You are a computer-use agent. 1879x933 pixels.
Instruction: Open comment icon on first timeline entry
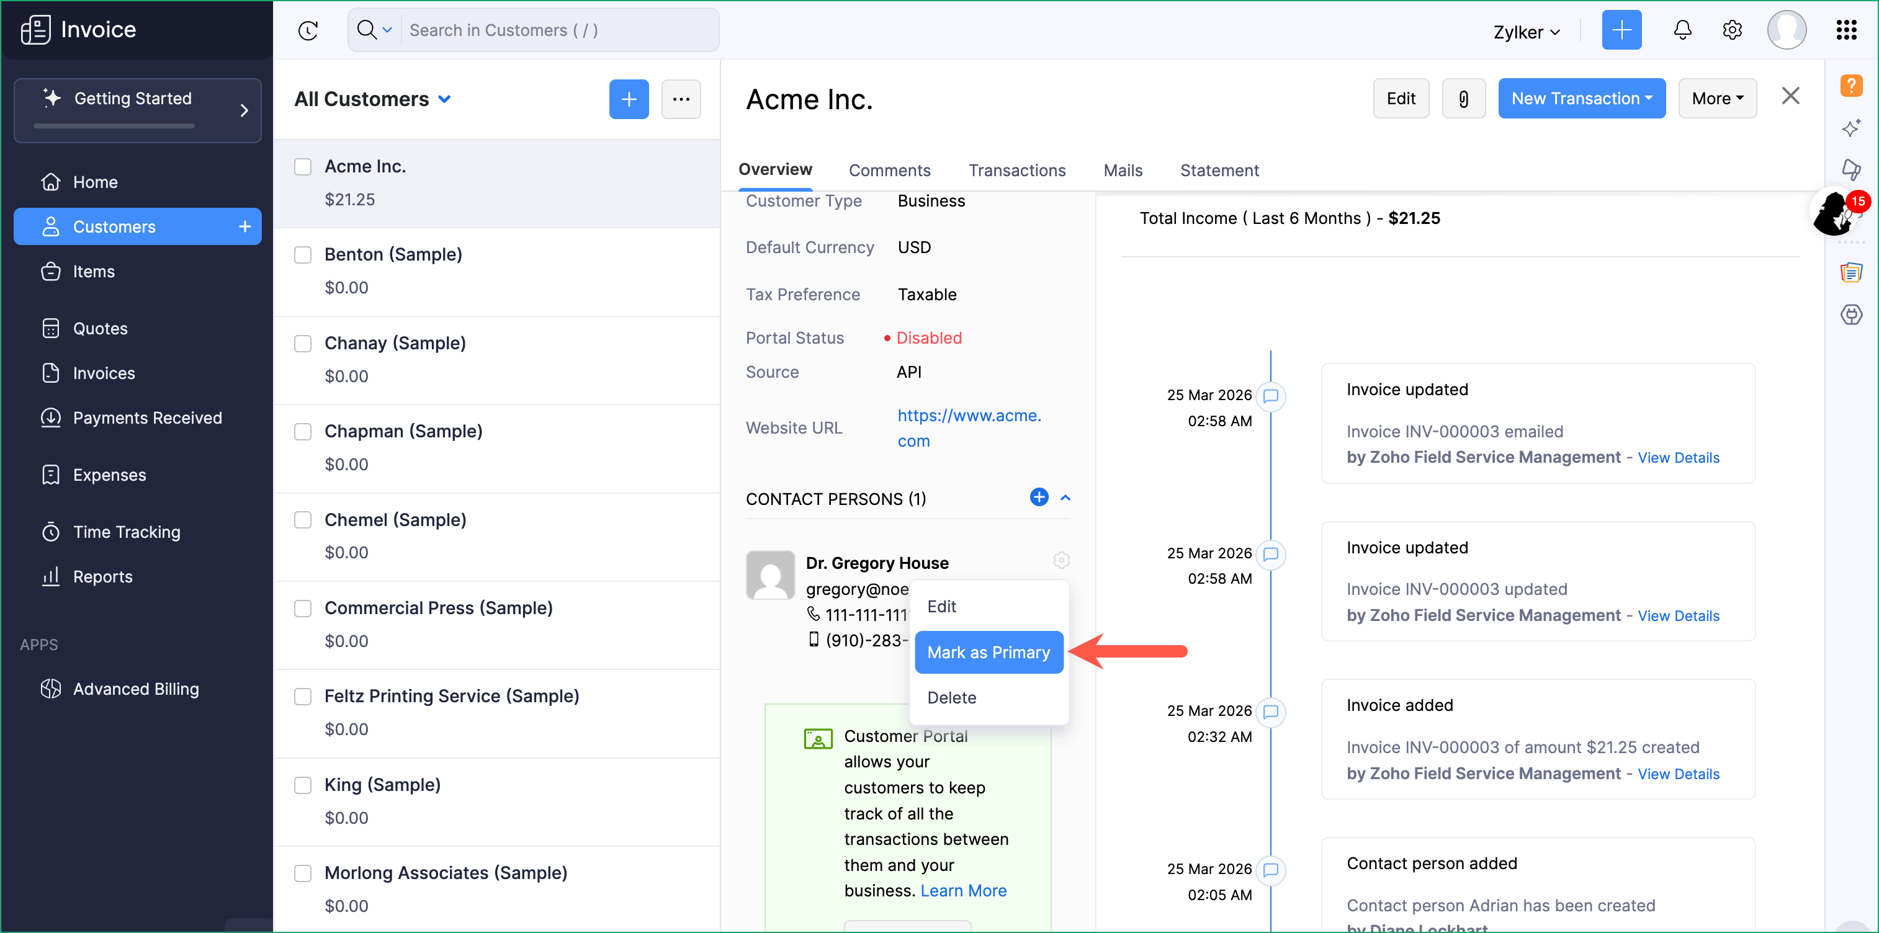[x=1271, y=396]
